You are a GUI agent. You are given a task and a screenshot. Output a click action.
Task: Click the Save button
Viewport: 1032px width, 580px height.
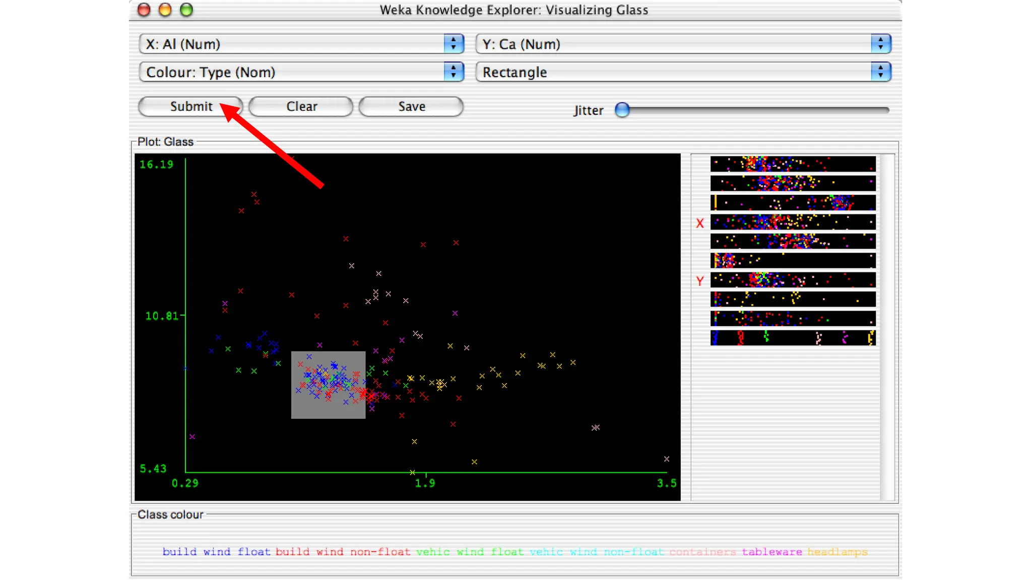(411, 107)
